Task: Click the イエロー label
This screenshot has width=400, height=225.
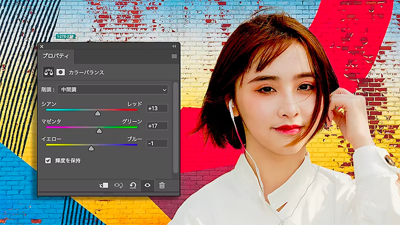Action: click(51, 139)
